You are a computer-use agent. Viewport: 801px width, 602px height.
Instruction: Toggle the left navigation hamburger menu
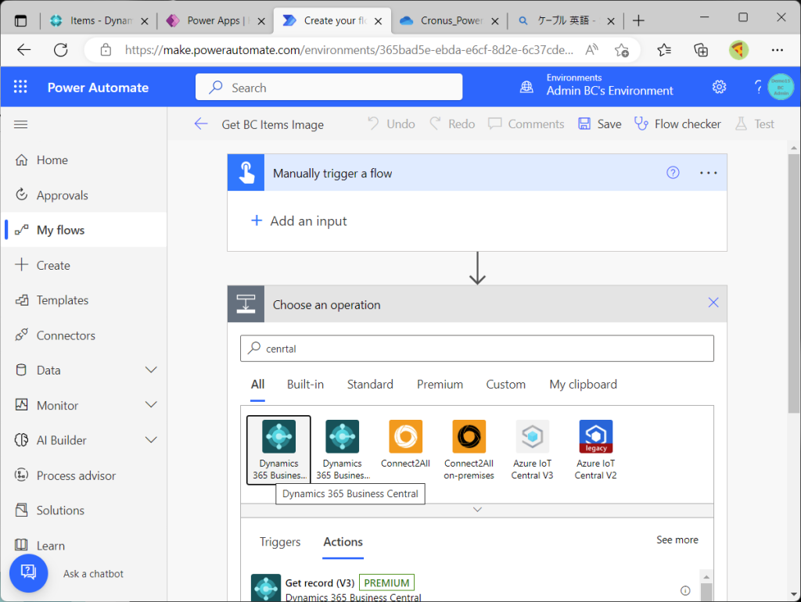pyautogui.click(x=21, y=124)
